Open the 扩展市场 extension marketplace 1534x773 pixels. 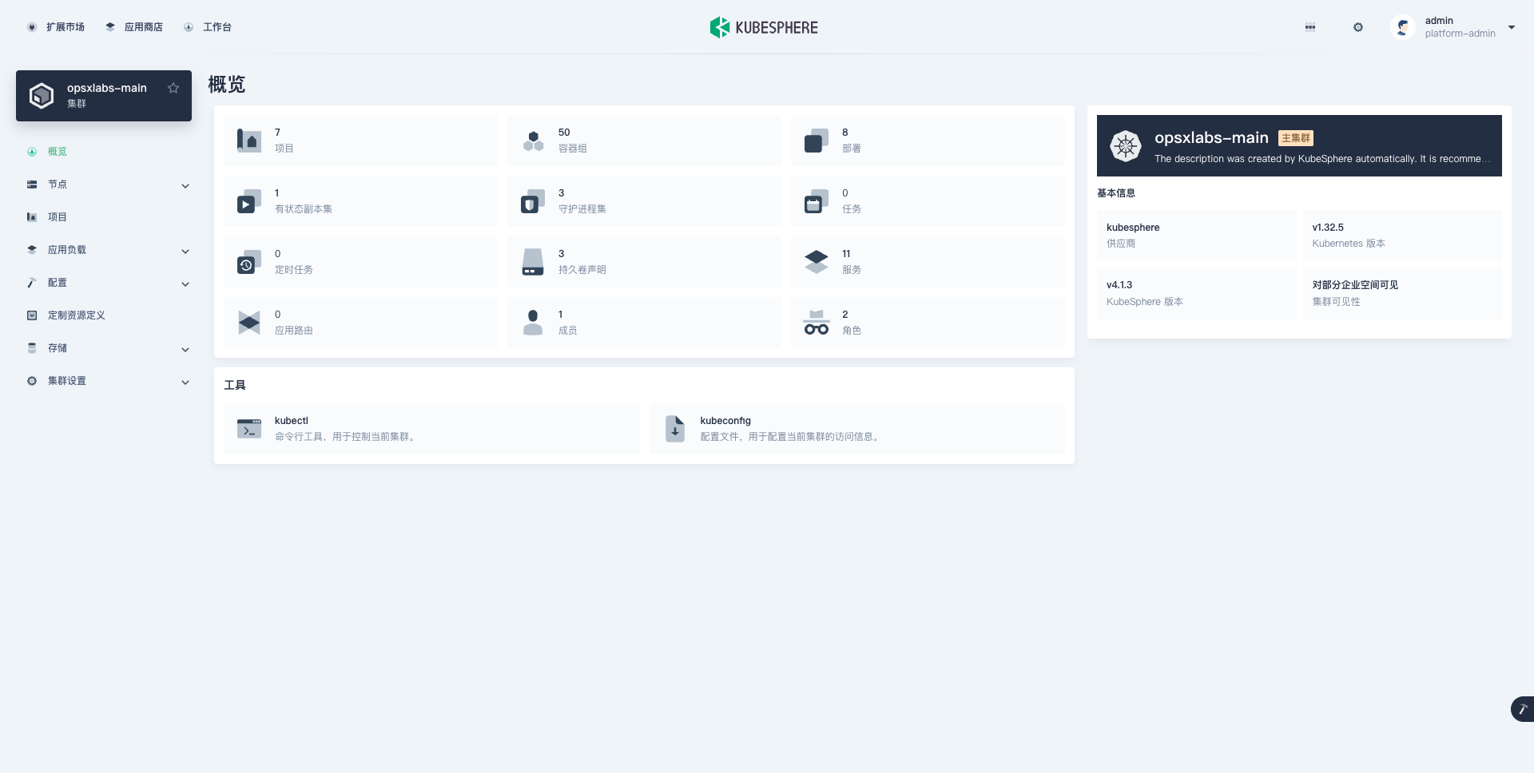point(56,27)
